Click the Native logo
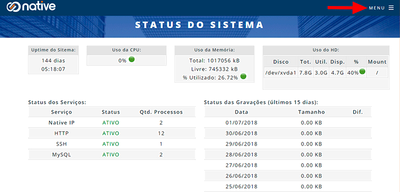 tap(31, 7)
